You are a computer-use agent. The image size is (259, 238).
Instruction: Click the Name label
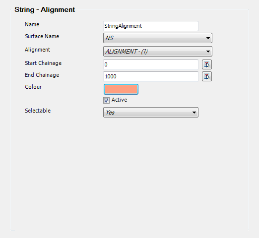[x=32, y=24]
